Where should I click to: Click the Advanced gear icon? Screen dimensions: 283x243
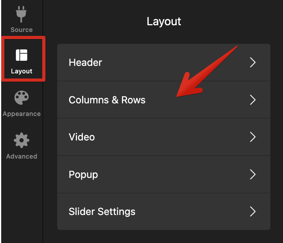21,140
